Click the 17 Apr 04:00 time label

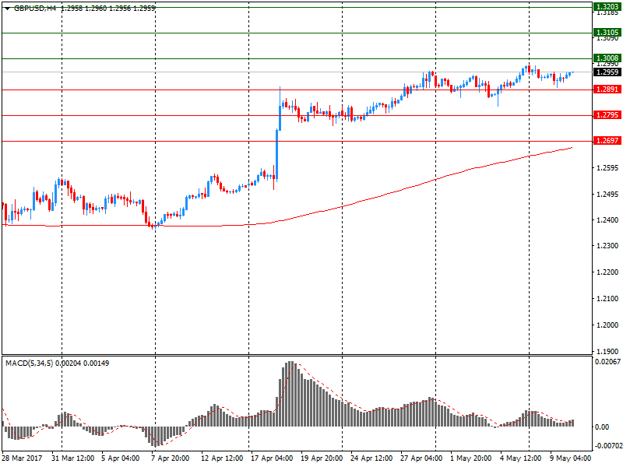(x=272, y=458)
